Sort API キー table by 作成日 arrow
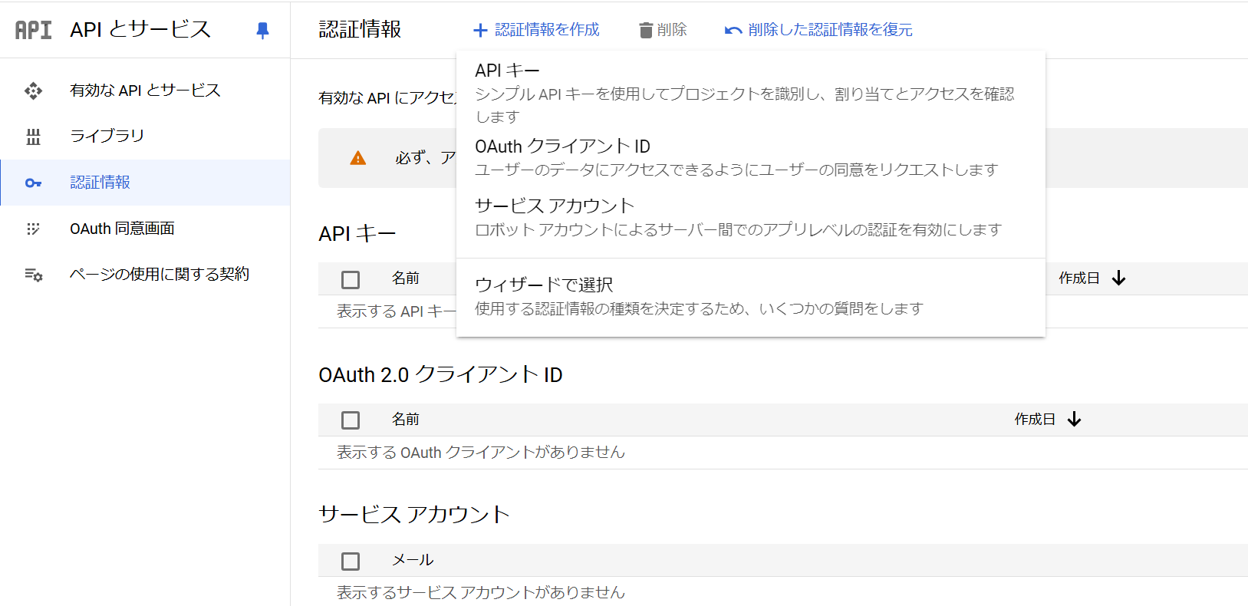1248x606 pixels. [x=1119, y=278]
